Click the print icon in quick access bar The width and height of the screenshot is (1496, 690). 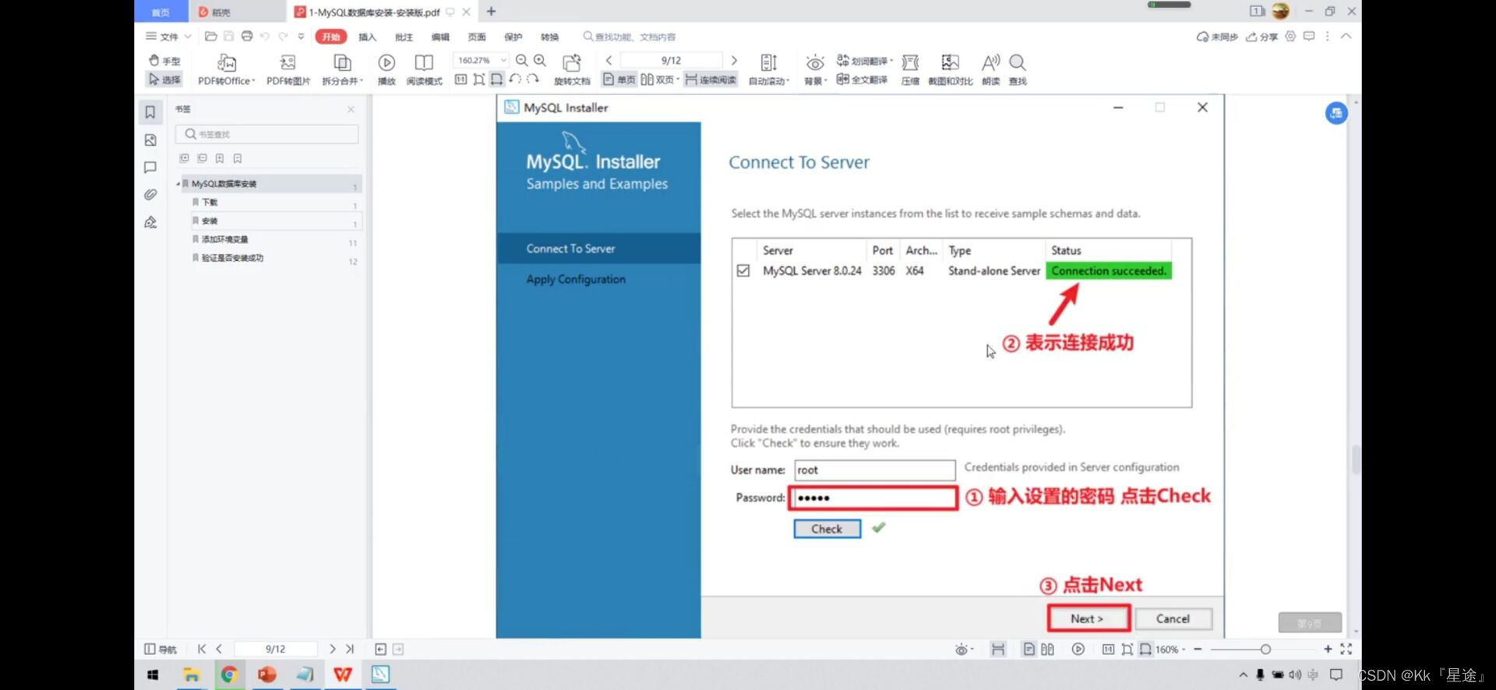point(247,36)
